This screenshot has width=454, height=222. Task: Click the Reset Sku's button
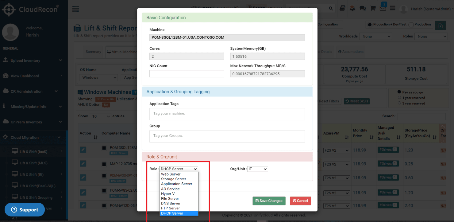pos(357,101)
